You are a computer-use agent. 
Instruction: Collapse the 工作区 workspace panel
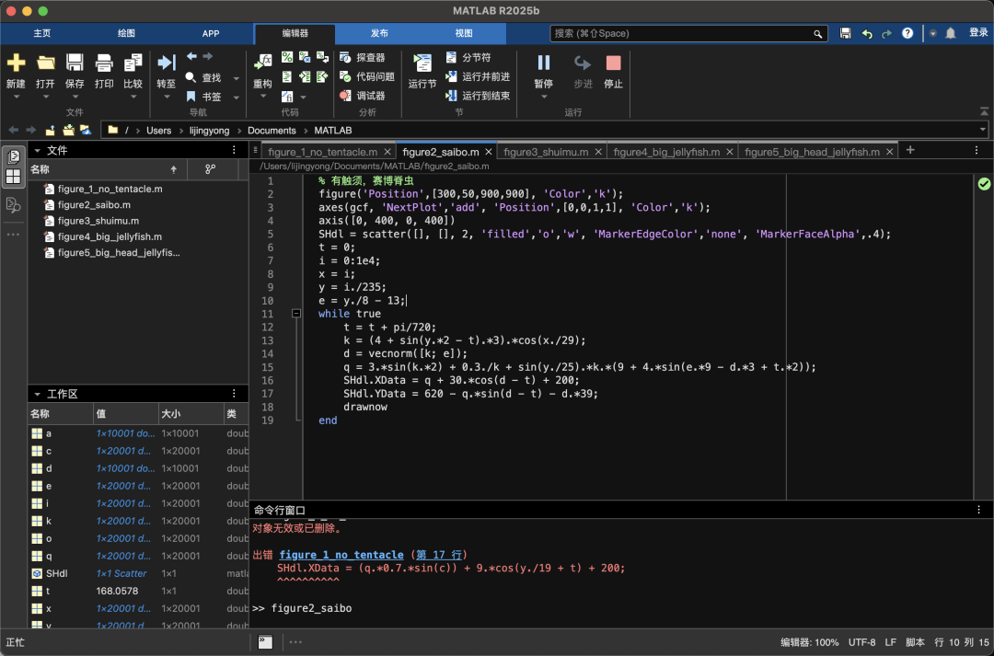pyautogui.click(x=37, y=394)
